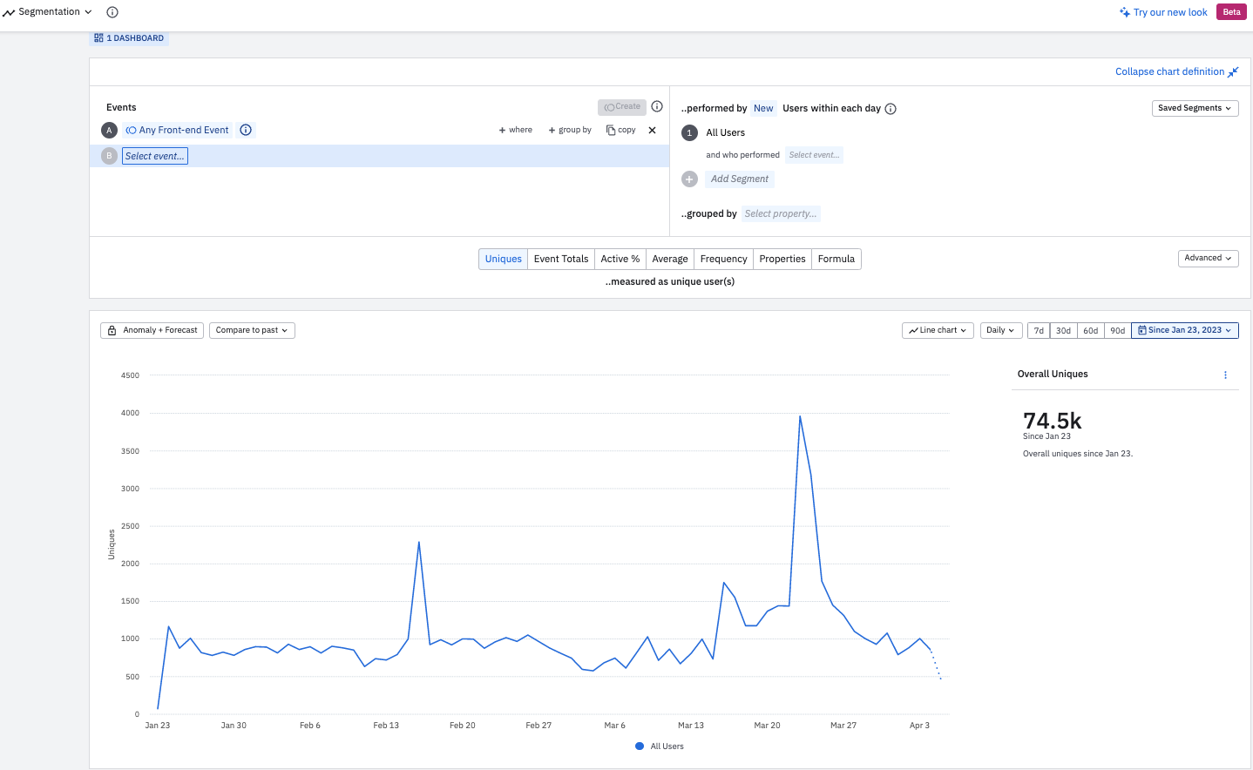This screenshot has width=1253, height=770.
Task: Click the collapse chart definition arrows icon
Action: pyautogui.click(x=1233, y=72)
